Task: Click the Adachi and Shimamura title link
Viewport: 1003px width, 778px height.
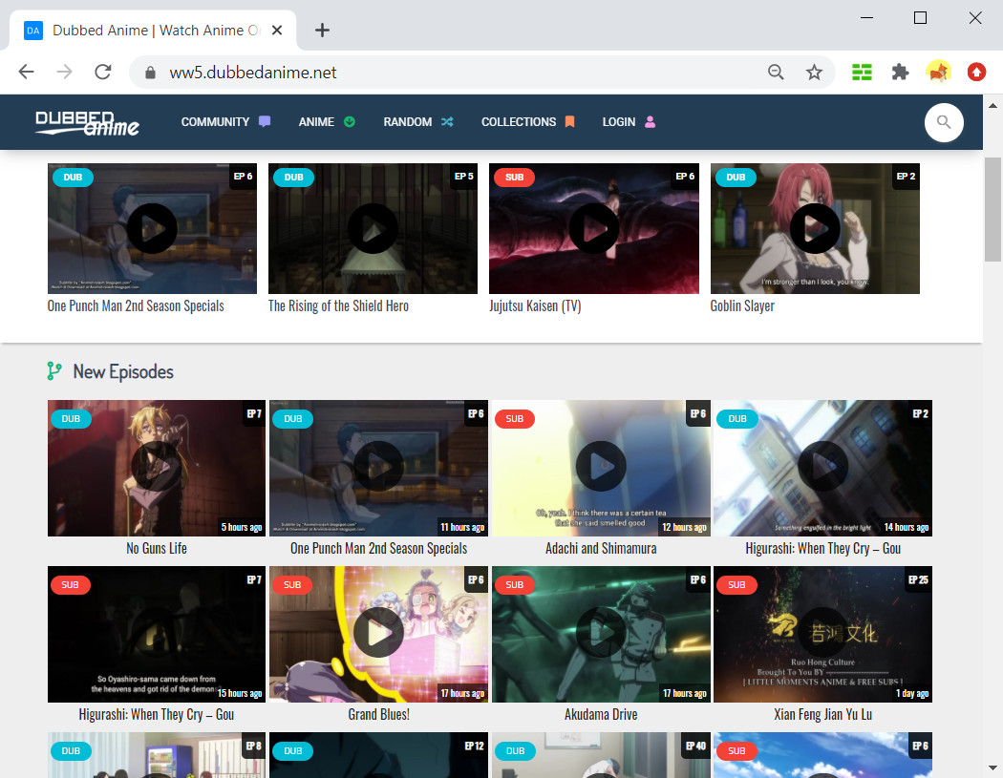Action: (601, 549)
